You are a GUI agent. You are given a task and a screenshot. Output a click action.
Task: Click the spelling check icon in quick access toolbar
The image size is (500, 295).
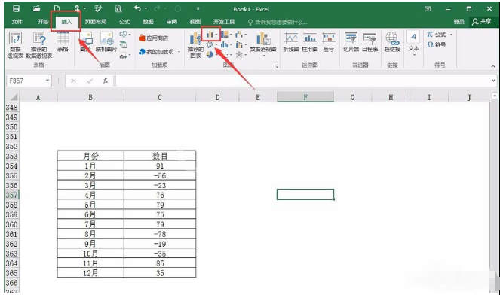(x=98, y=8)
